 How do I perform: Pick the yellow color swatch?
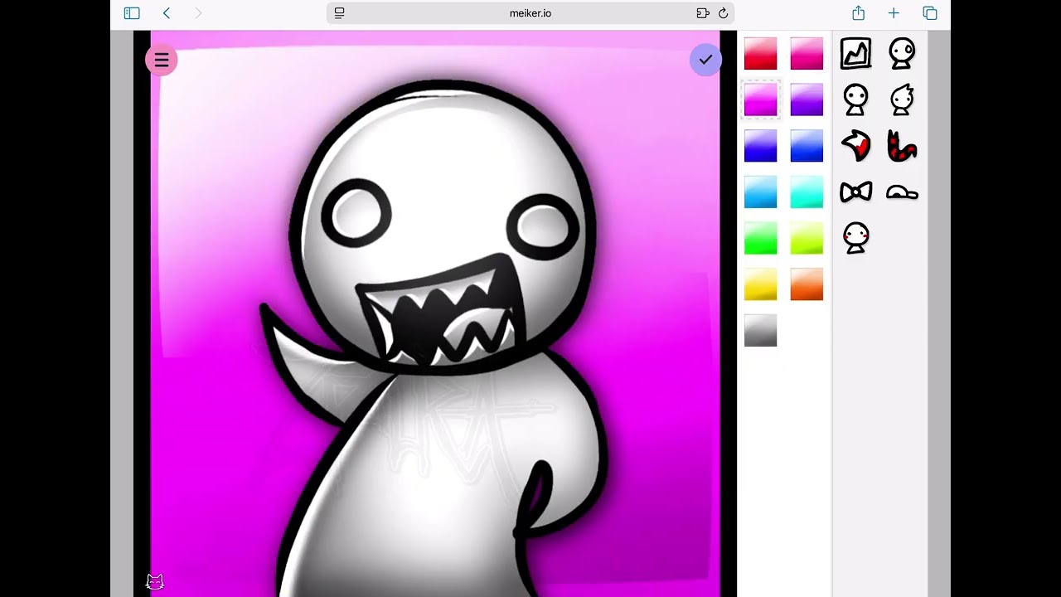(x=760, y=284)
